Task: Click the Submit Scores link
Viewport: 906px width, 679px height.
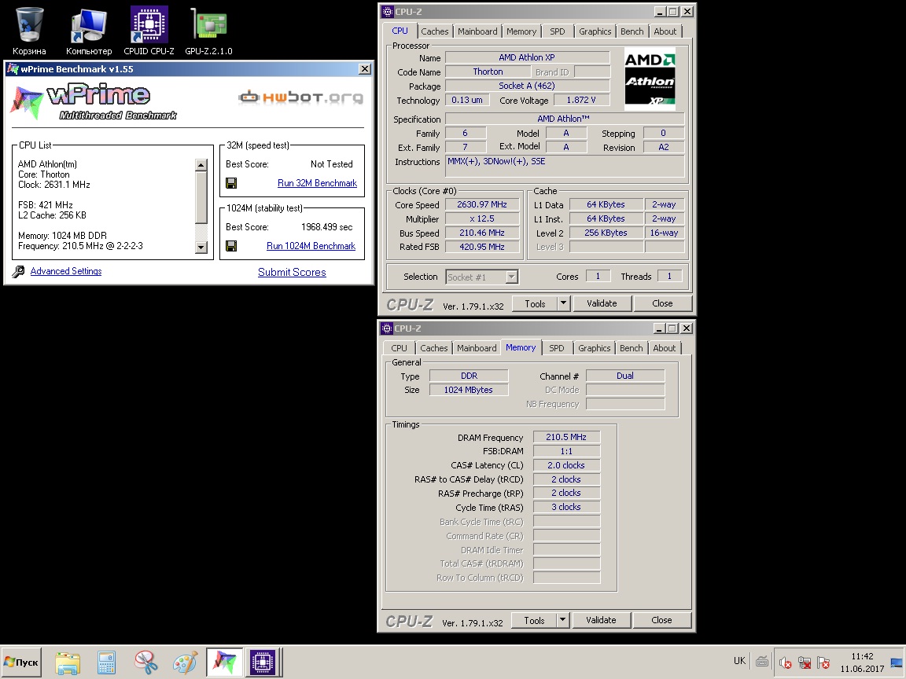Action: (x=292, y=273)
